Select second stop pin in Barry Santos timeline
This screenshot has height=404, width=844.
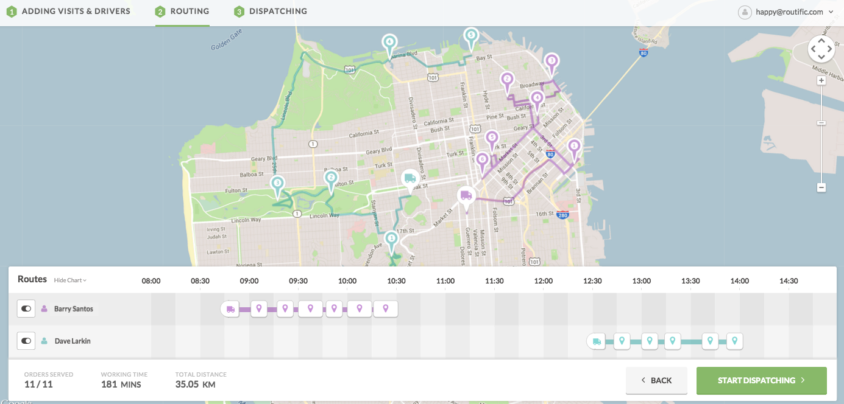tap(285, 309)
